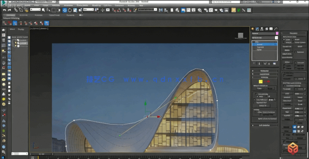Click the Boolean Union icon in Geometry rollout
The image size is (309, 159).
[x=294, y=127]
